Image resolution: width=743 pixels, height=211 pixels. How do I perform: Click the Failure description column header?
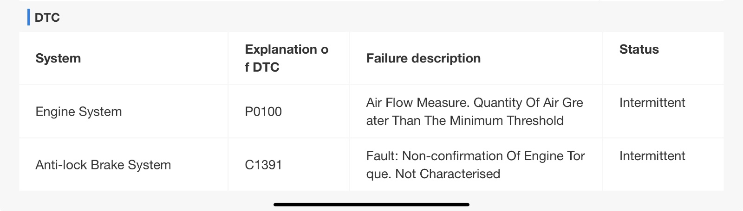coord(424,58)
